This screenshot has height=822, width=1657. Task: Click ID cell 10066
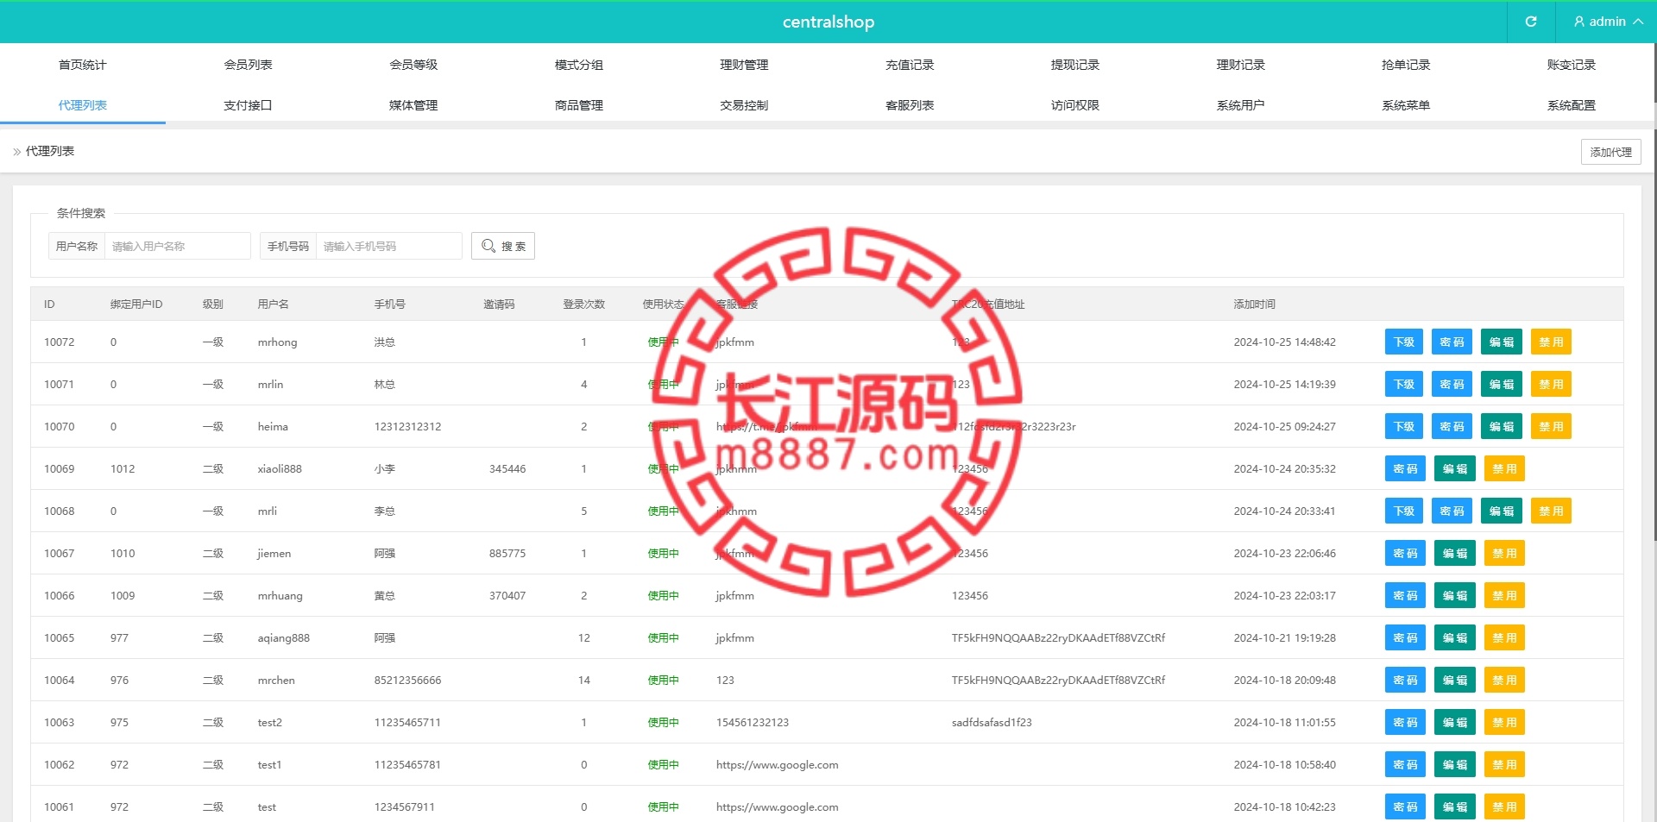60,595
